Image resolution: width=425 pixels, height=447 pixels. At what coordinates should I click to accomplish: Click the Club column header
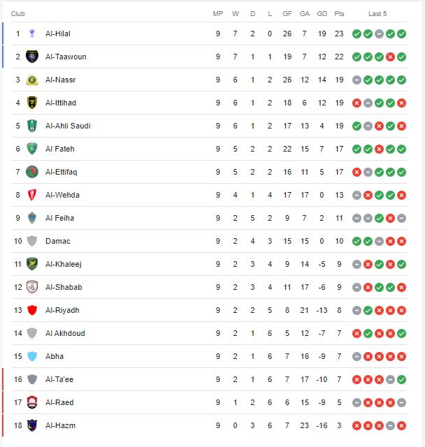tap(18, 14)
